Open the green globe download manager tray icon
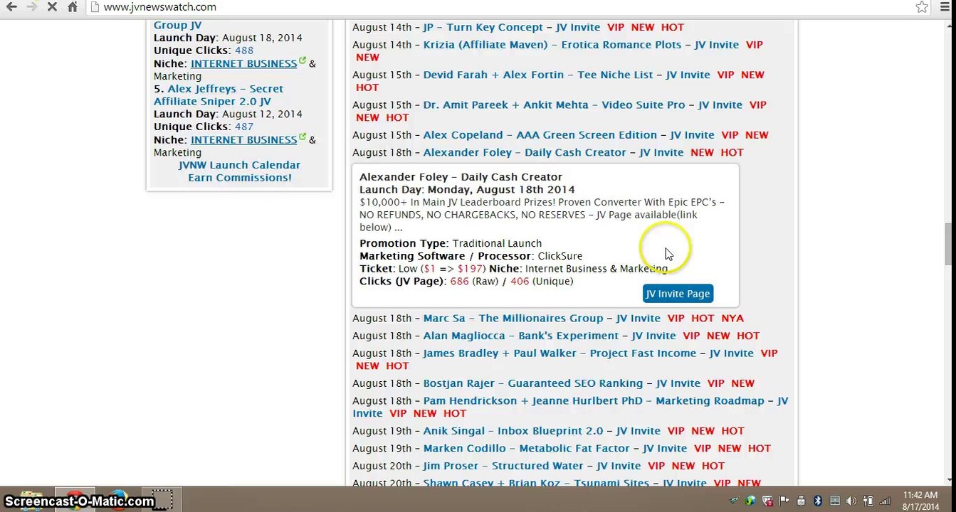 (750, 501)
